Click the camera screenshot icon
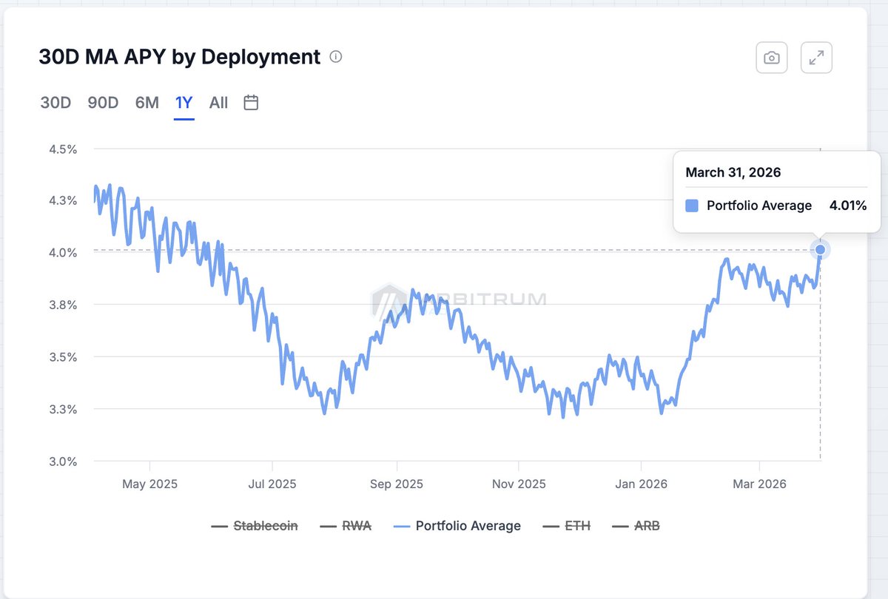This screenshot has width=888, height=599. tap(771, 57)
